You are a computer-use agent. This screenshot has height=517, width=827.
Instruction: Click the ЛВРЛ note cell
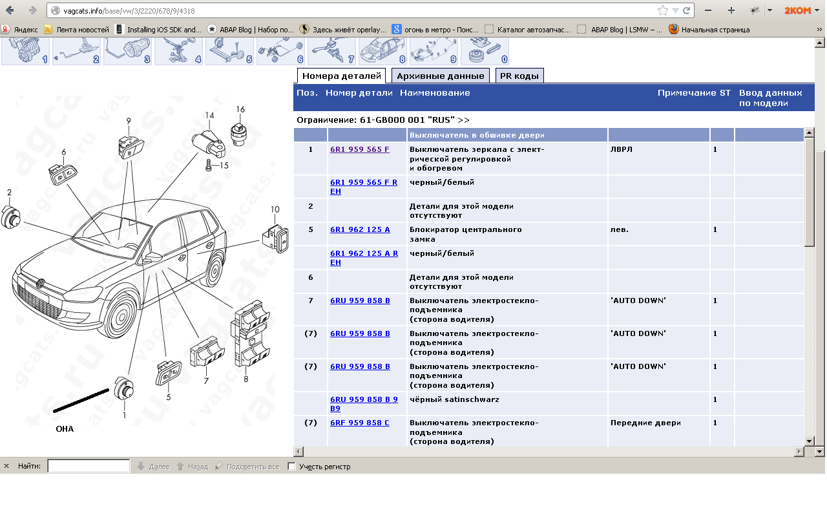[659, 159]
